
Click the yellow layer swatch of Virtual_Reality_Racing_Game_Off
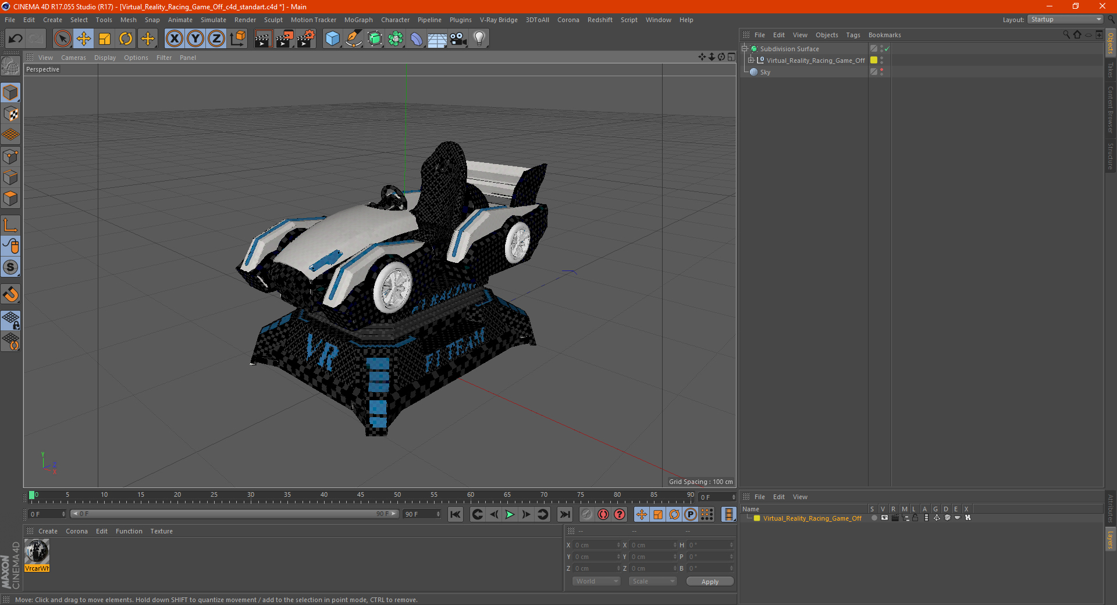874,60
